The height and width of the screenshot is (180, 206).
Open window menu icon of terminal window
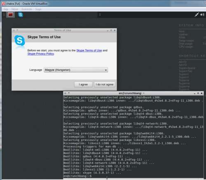(65, 93)
